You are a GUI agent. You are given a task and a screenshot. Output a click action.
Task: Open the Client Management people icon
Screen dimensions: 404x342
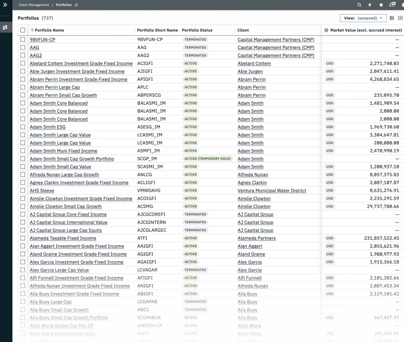coord(5,27)
